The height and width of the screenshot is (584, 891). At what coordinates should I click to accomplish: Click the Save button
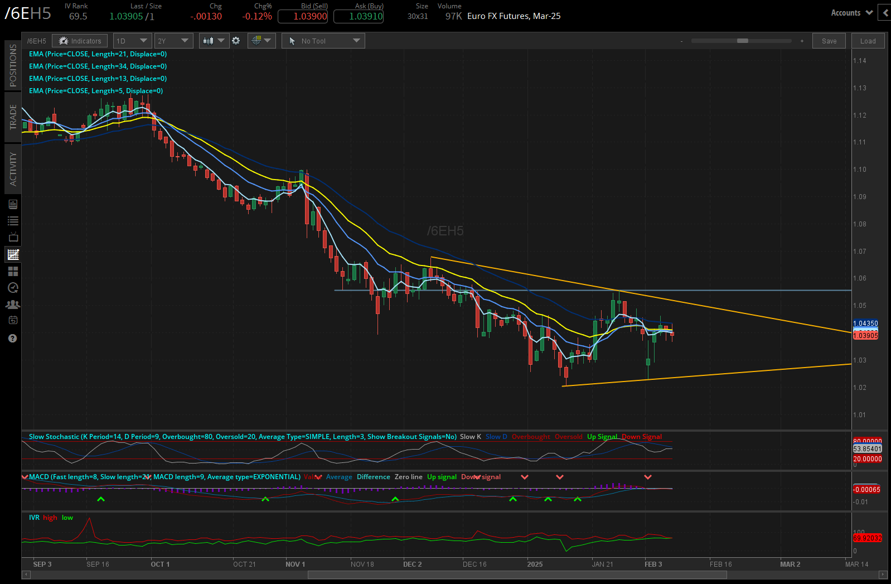pos(829,41)
